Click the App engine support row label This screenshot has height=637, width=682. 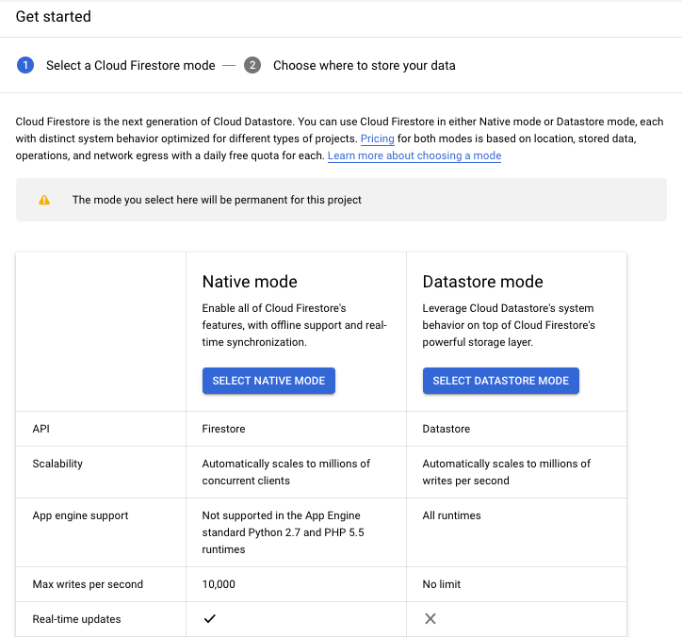pyautogui.click(x=80, y=515)
